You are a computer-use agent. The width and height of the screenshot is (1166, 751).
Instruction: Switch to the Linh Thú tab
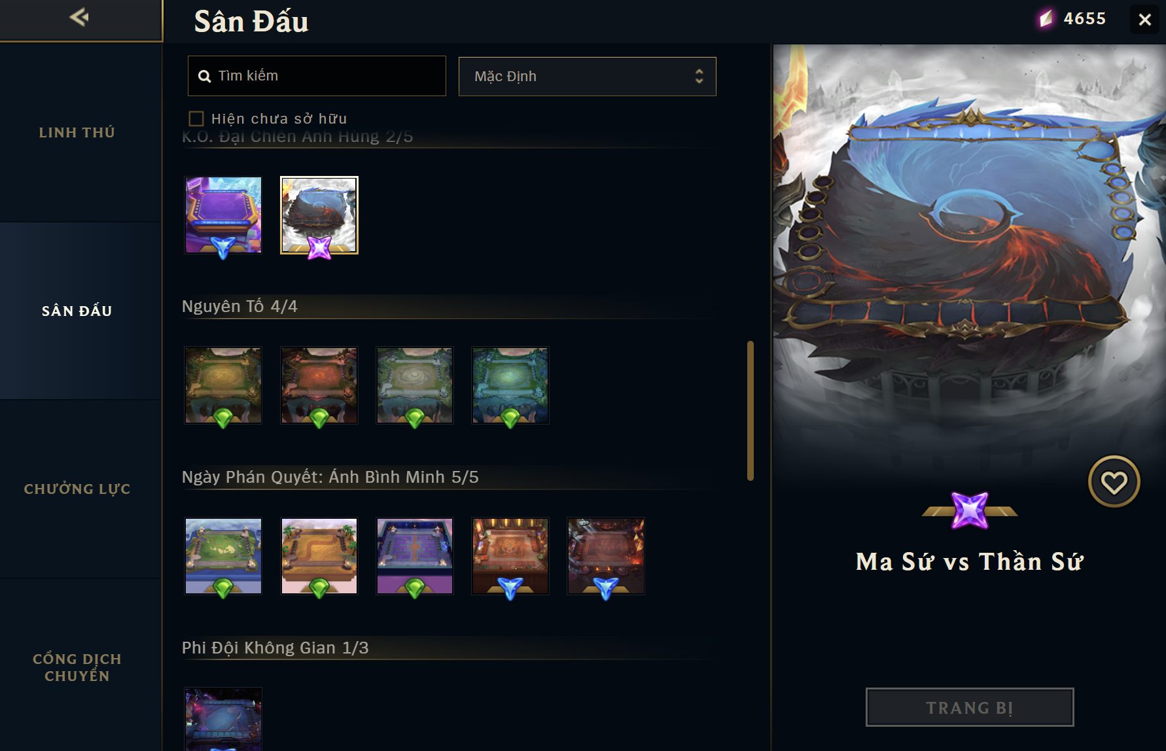pyautogui.click(x=77, y=132)
